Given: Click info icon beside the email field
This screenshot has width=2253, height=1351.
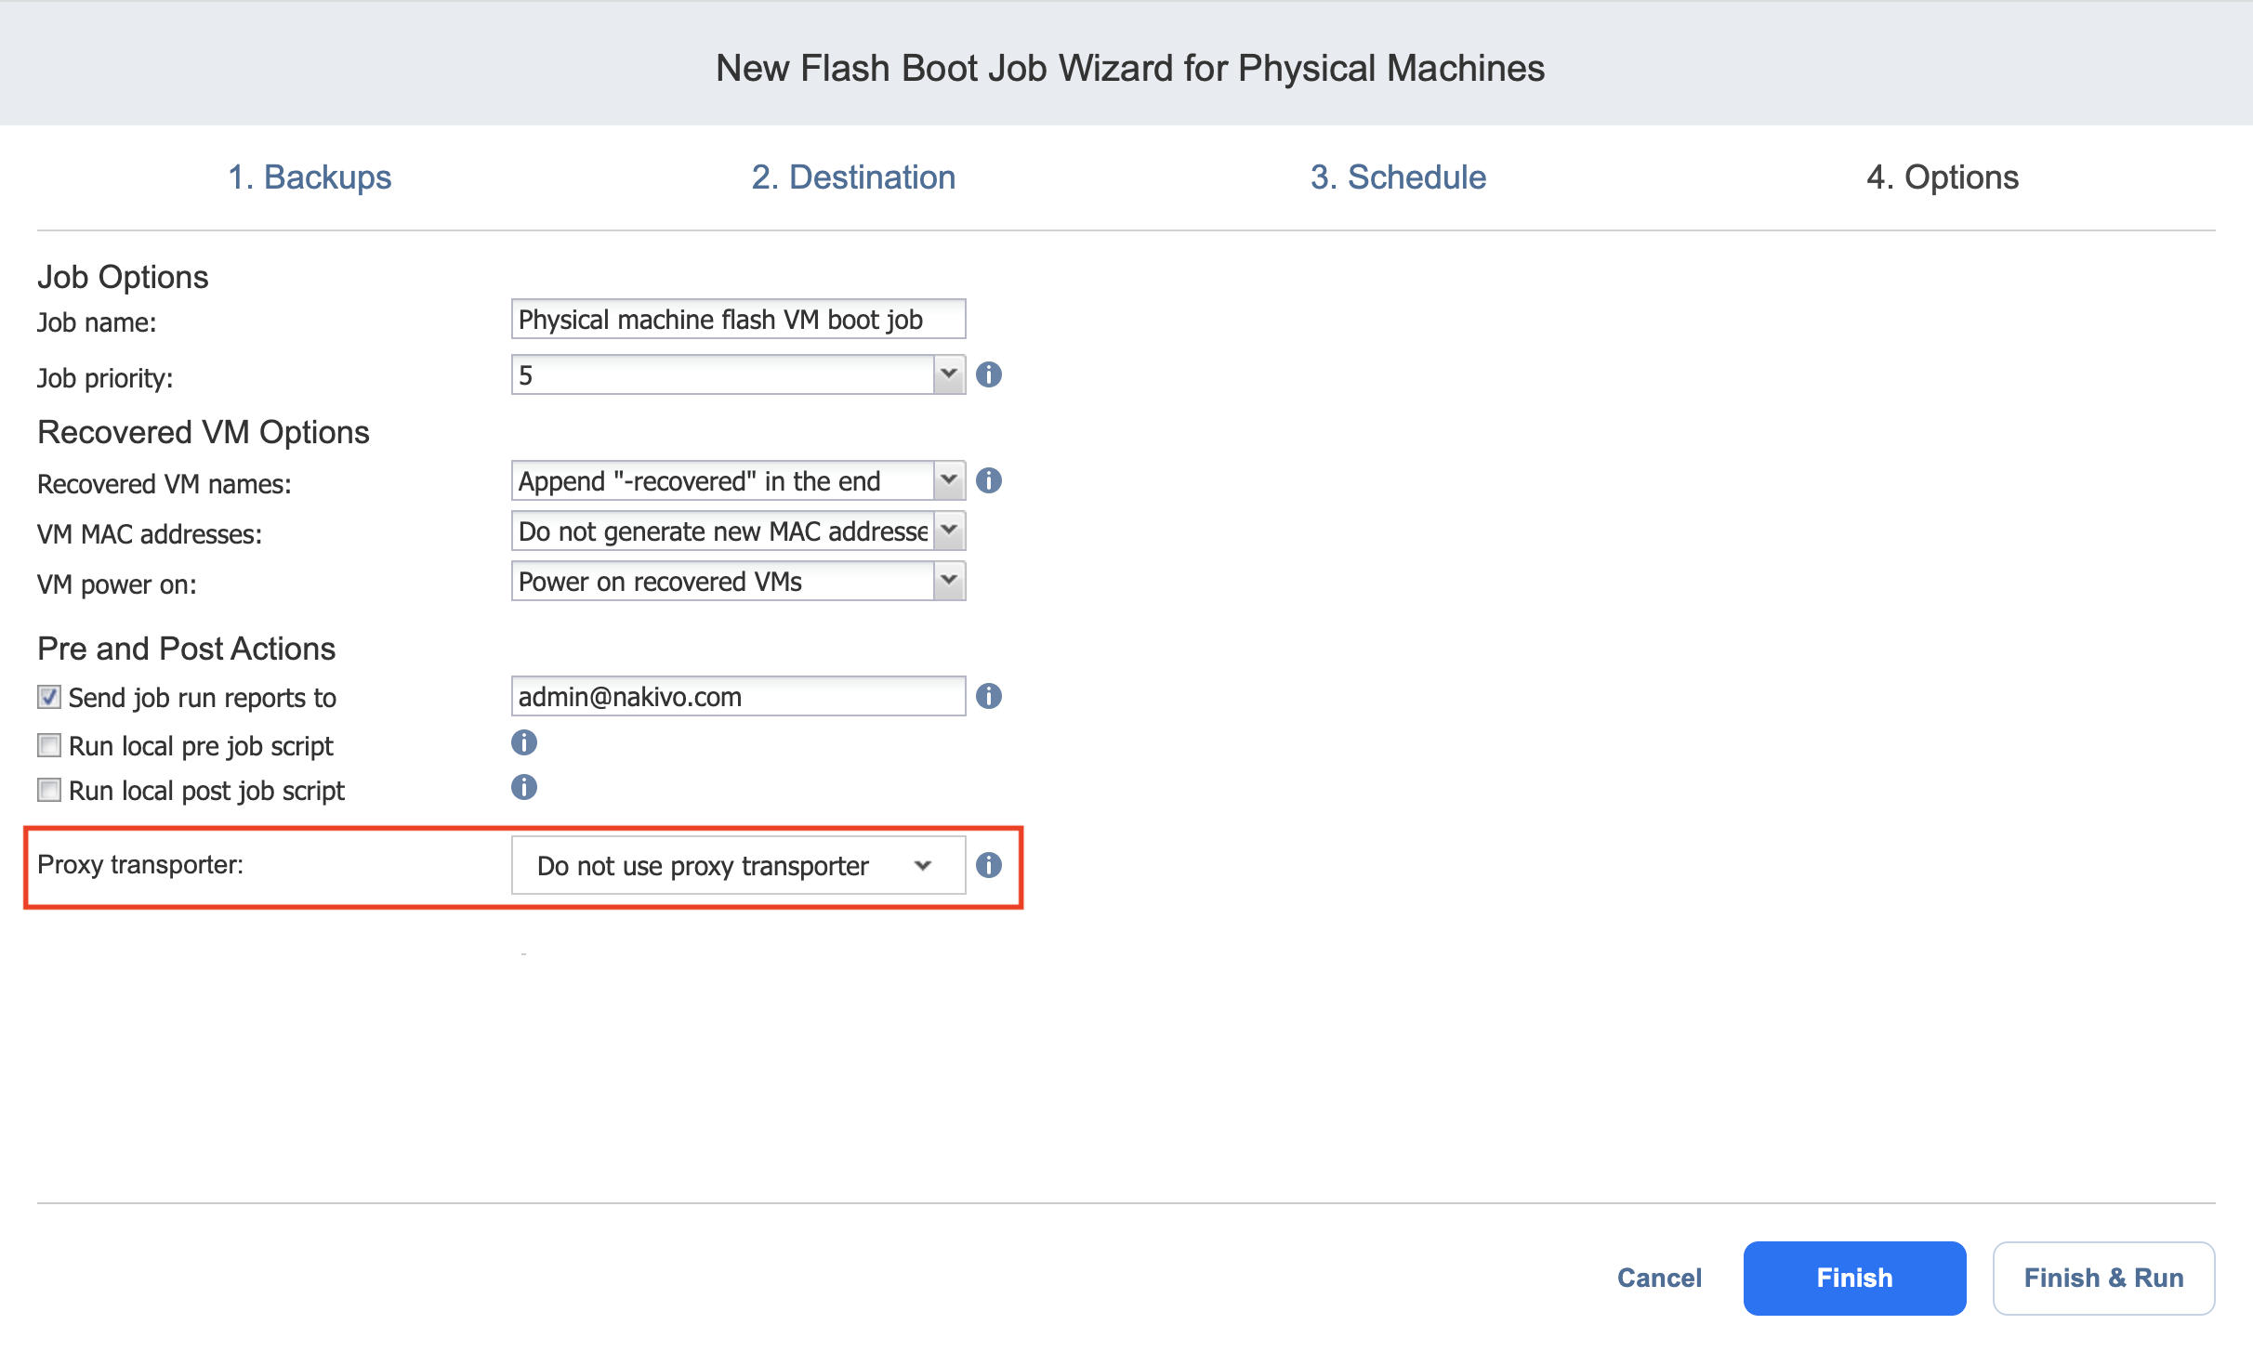Looking at the screenshot, I should (989, 696).
